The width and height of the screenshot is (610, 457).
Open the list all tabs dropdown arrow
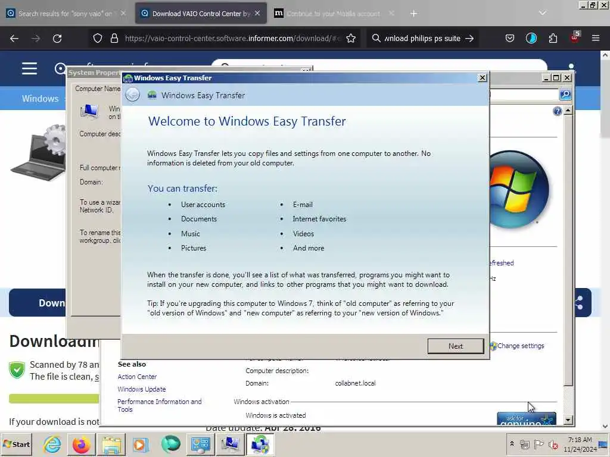coord(542,13)
